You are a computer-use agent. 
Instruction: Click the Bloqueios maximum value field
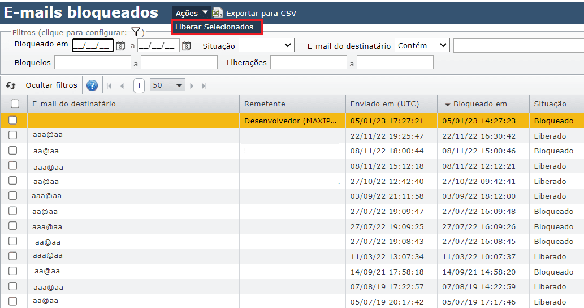179,62
